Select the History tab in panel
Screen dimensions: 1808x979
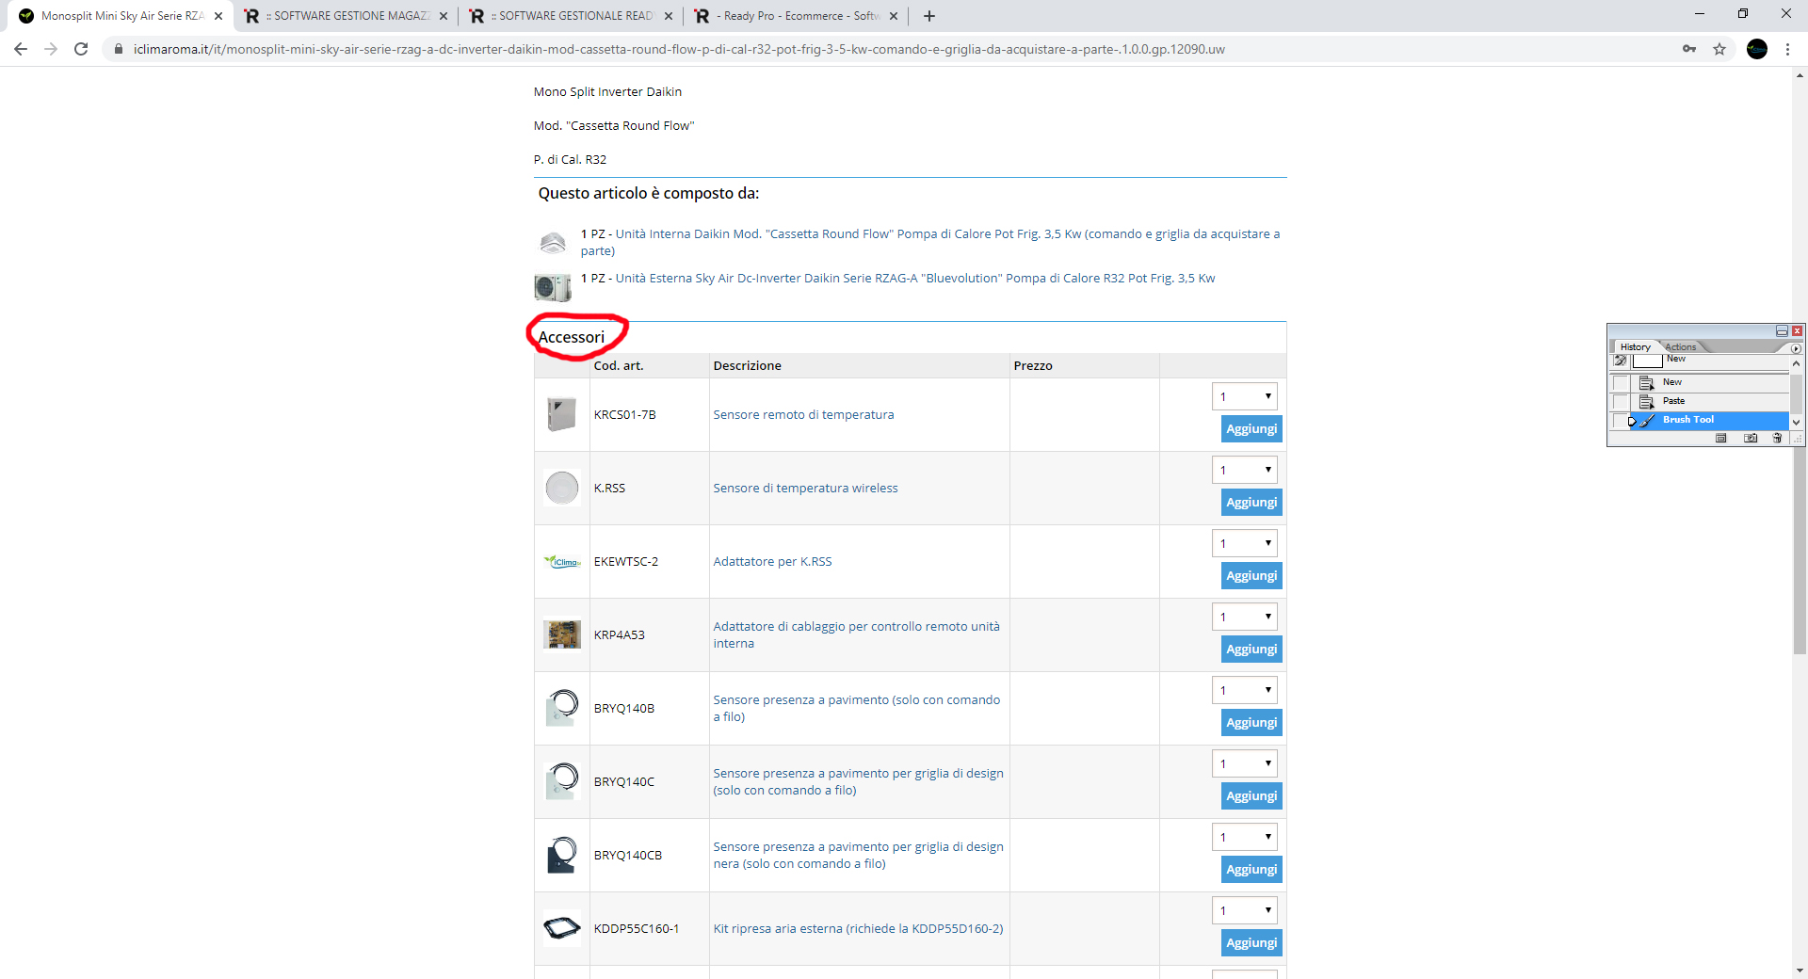point(1636,347)
